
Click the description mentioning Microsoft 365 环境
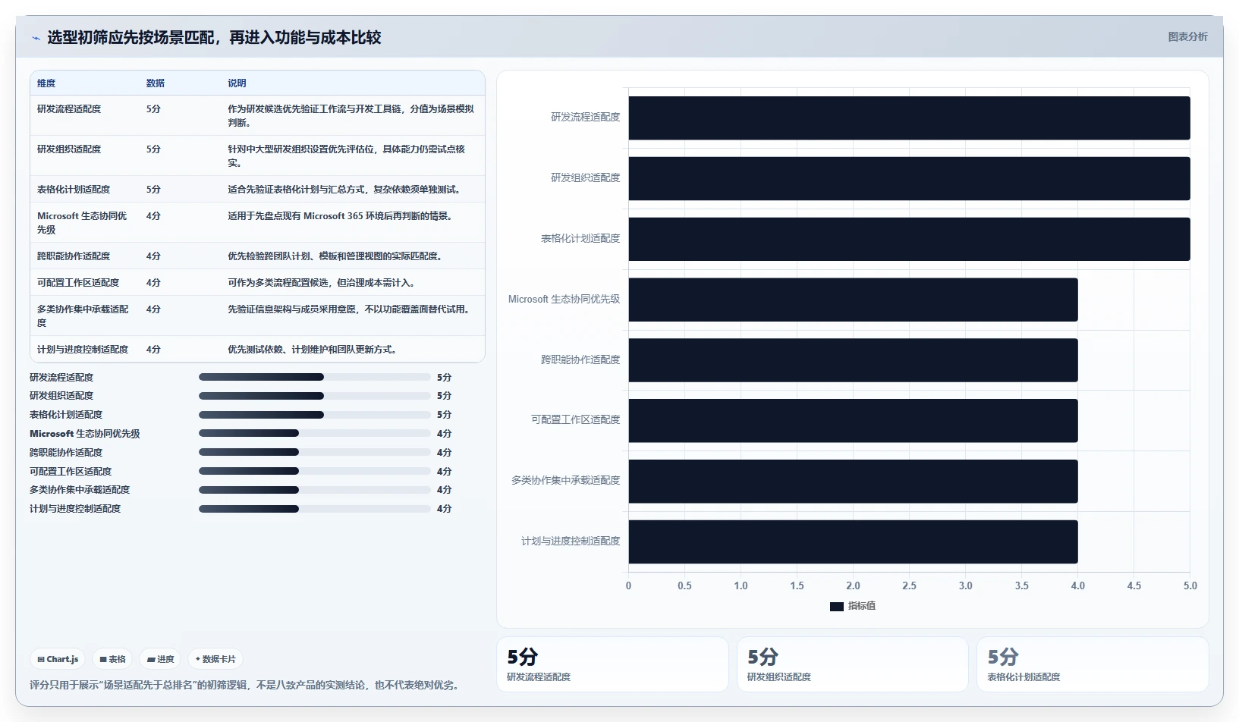340,216
